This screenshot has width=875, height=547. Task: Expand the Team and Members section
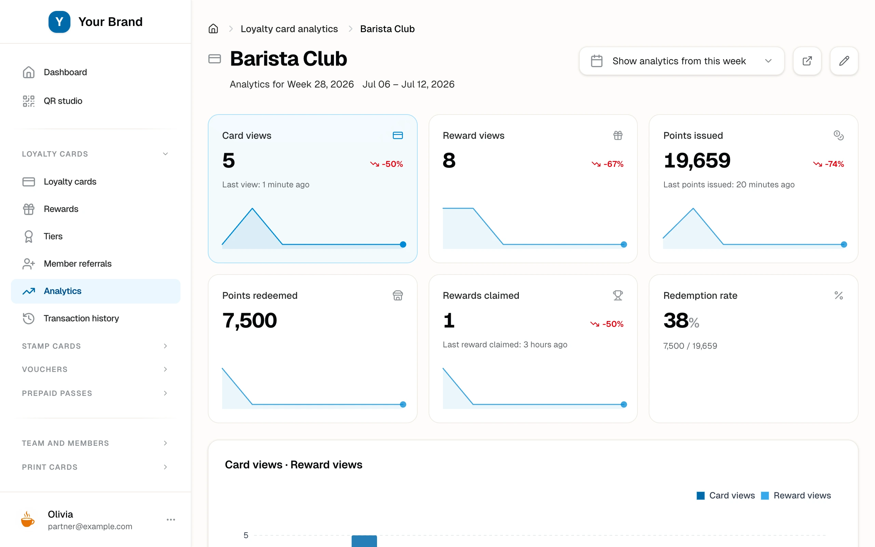click(165, 443)
